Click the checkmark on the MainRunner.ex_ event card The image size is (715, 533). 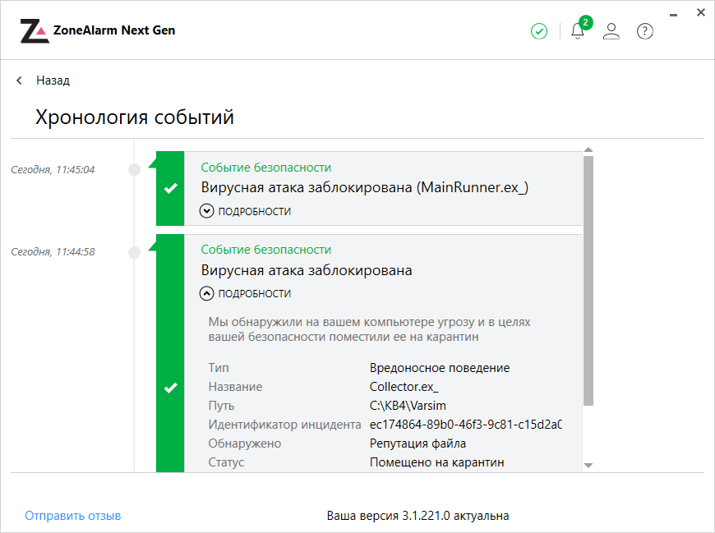(x=171, y=188)
